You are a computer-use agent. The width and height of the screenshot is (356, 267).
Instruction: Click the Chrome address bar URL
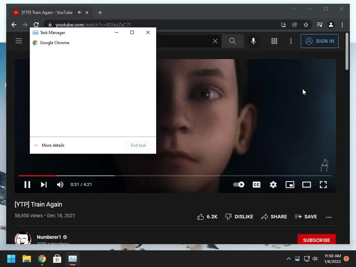(x=92, y=25)
